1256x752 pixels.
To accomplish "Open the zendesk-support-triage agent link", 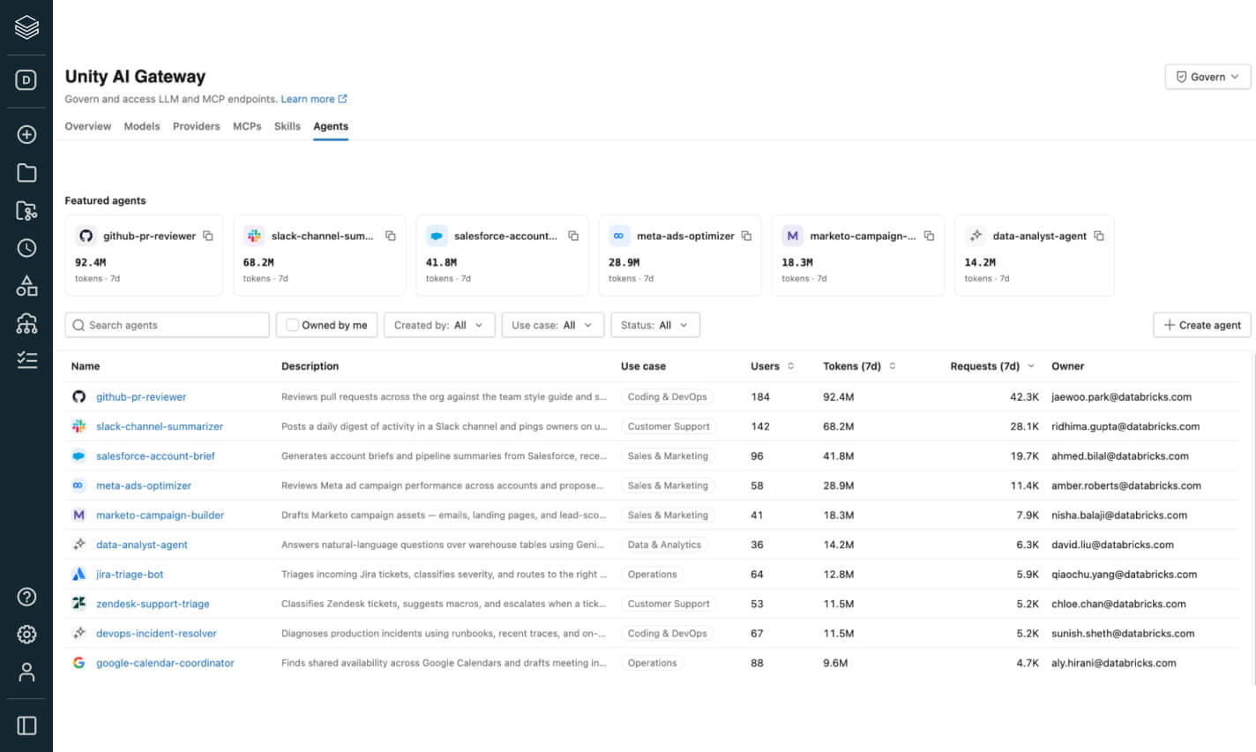I will (153, 604).
